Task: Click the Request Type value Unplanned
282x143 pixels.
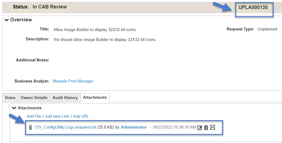Action: [x=267, y=29]
